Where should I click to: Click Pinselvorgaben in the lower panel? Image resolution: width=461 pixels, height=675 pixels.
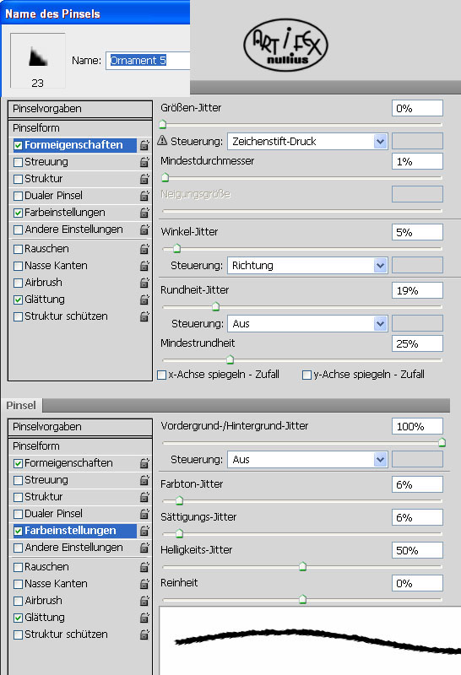click(x=80, y=427)
